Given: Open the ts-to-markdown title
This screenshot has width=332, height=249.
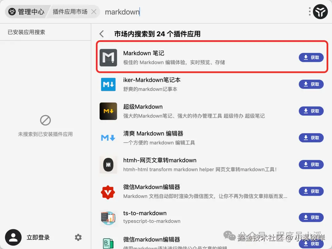Looking at the screenshot, I should pos(145,213).
